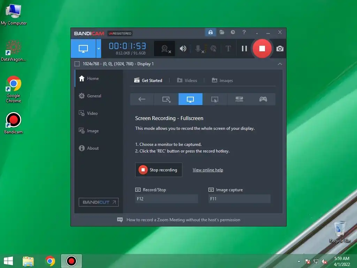The image size is (357, 268).
Task: Click the volume muted tray icon
Action: 324,261
